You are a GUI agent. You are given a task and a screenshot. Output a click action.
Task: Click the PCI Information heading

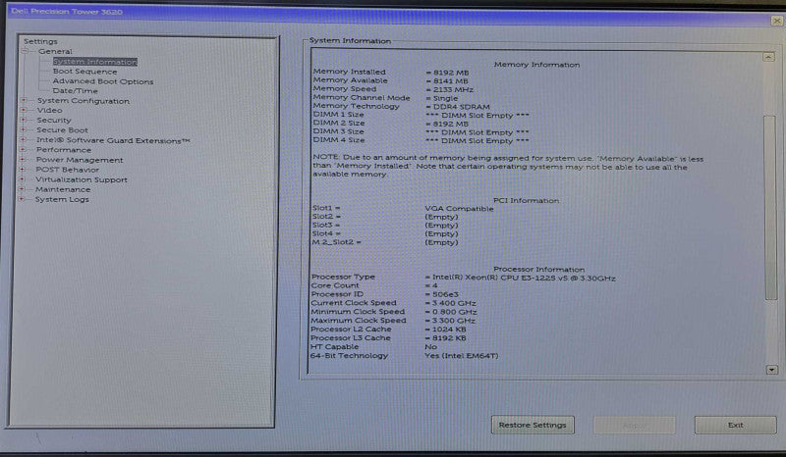526,200
